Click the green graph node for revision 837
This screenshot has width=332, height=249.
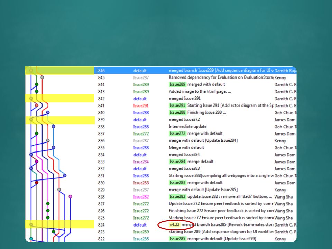tap(37, 133)
